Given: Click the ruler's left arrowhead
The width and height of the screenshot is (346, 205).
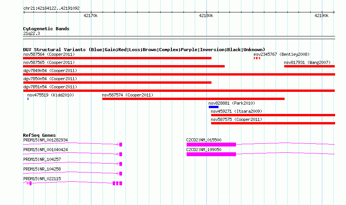Looking at the screenshot, I should [x=24, y=12].
